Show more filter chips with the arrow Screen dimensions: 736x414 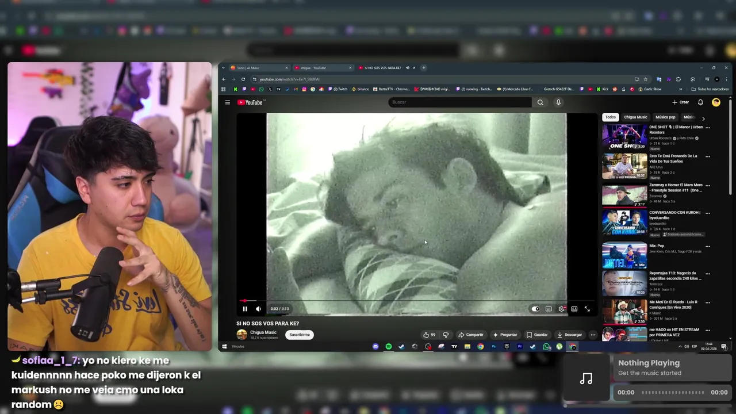tap(703, 118)
